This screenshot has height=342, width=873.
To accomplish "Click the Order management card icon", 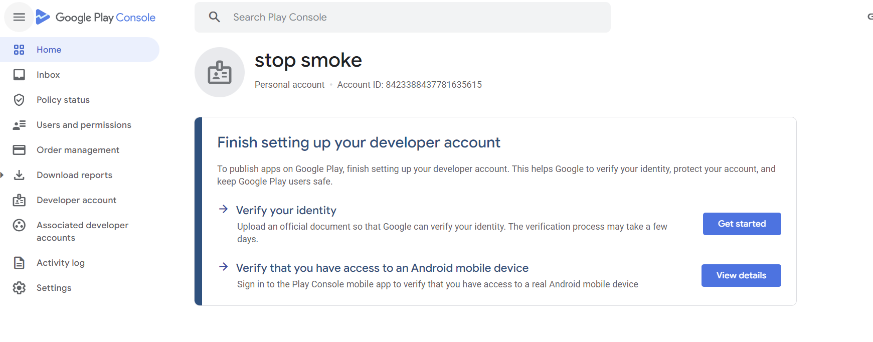I will click(19, 150).
